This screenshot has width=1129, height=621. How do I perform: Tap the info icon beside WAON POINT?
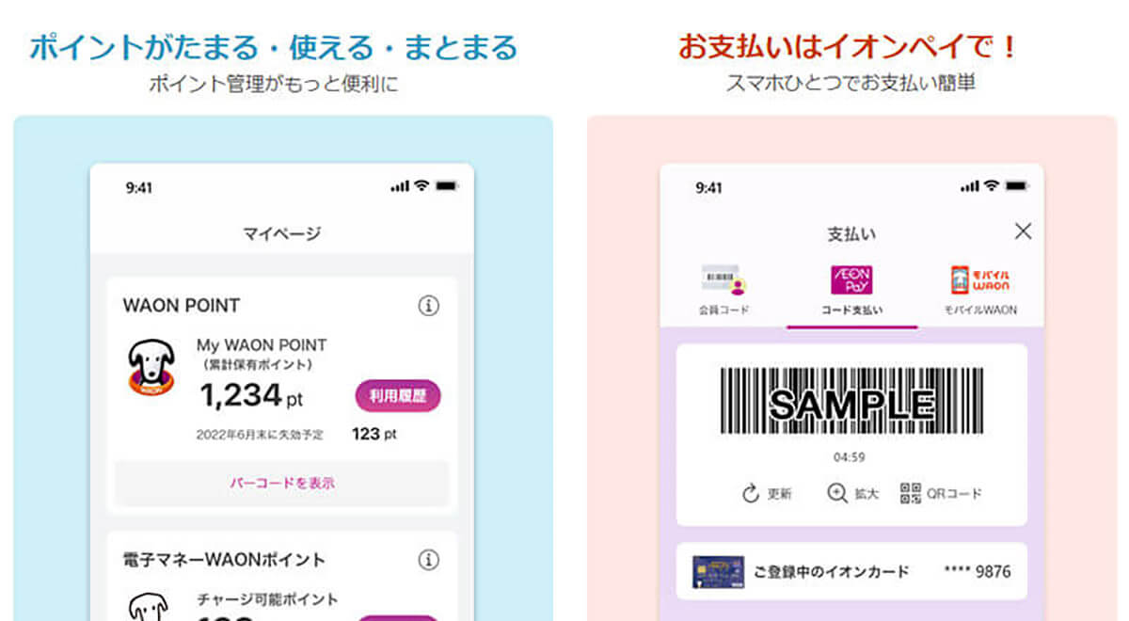[428, 305]
